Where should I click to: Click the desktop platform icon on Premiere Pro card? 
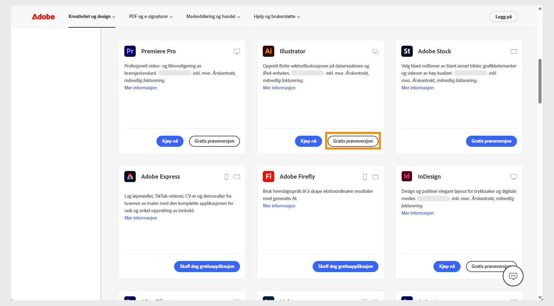(x=237, y=52)
